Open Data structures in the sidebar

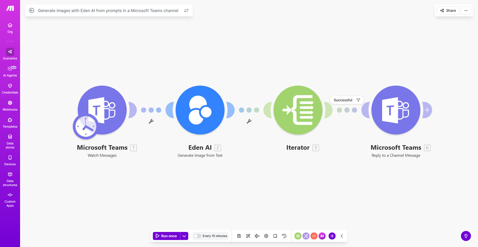click(10, 179)
